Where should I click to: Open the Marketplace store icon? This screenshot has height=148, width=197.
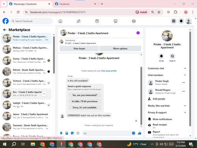(115, 21)
